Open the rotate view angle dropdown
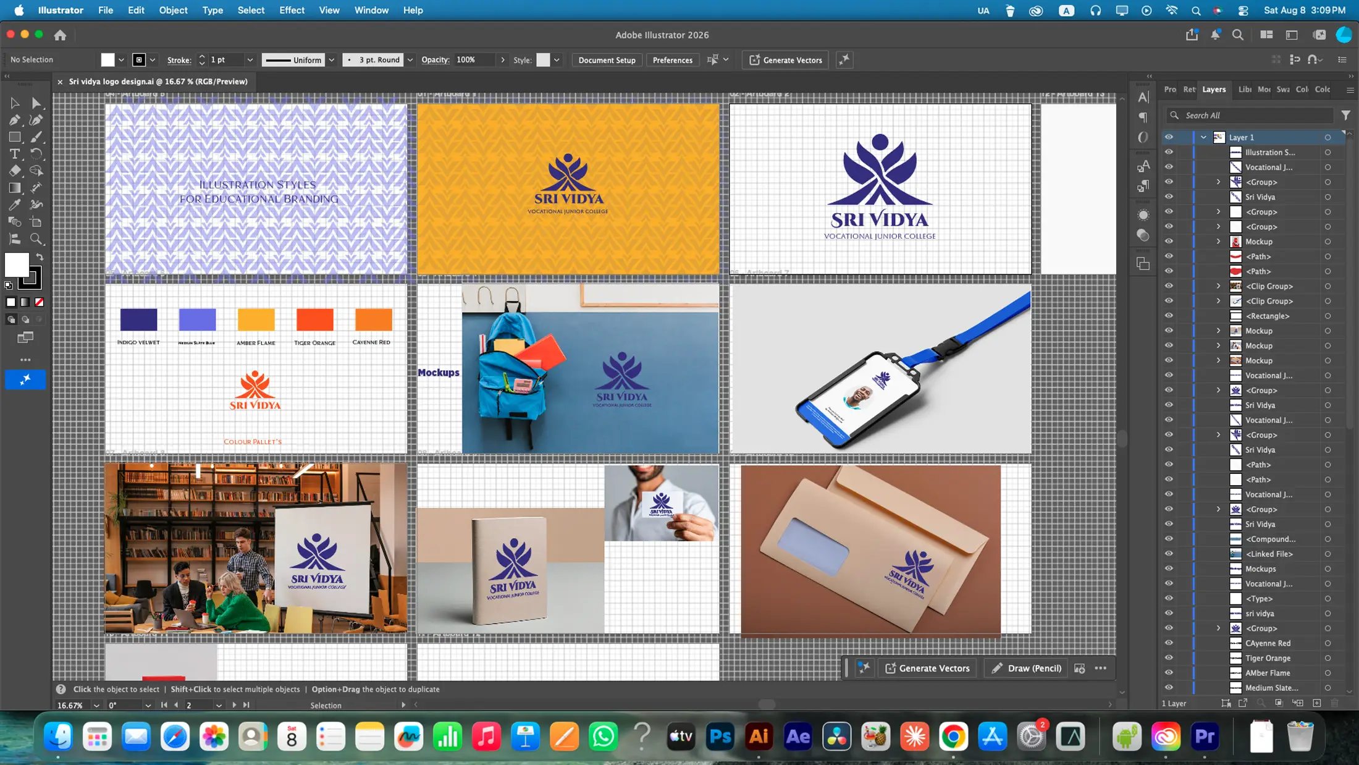The height and width of the screenshot is (765, 1359). [x=148, y=705]
